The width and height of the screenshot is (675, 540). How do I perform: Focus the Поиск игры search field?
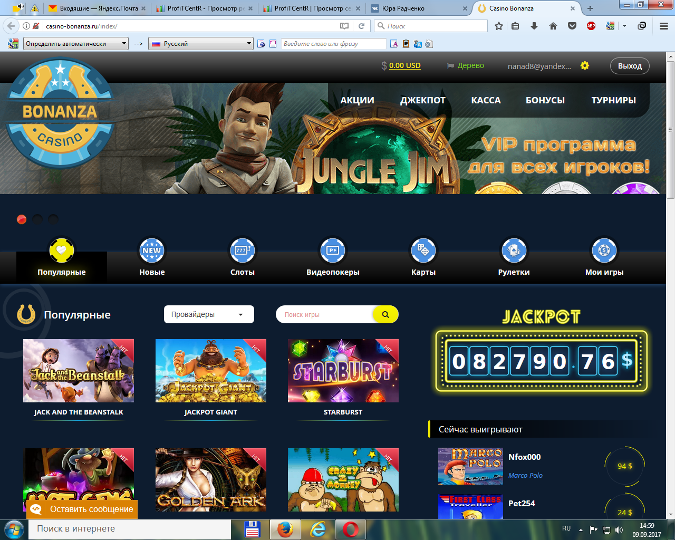coord(325,314)
